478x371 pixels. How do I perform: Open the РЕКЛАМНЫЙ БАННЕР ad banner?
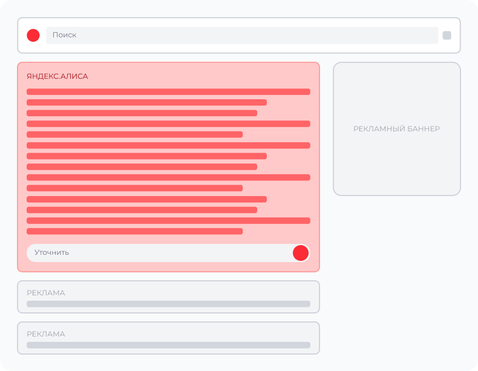tap(396, 129)
